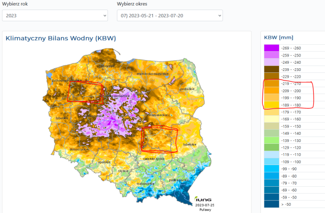
Task: Select the warmińsko-mazurskie region label
Action: (x=153, y=73)
